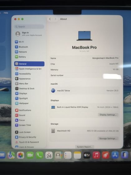This screenshot has width=131, height=175.
Task: Open Reminders app in Dock
Action: click(x=68, y=155)
